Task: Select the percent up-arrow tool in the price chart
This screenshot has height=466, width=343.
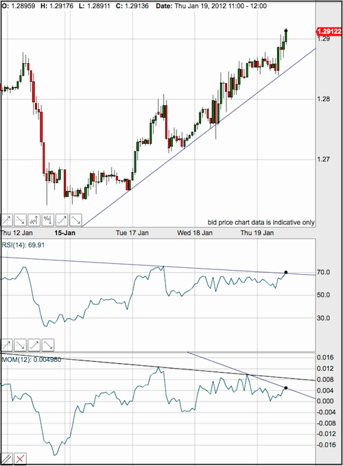Action: [x=34, y=220]
